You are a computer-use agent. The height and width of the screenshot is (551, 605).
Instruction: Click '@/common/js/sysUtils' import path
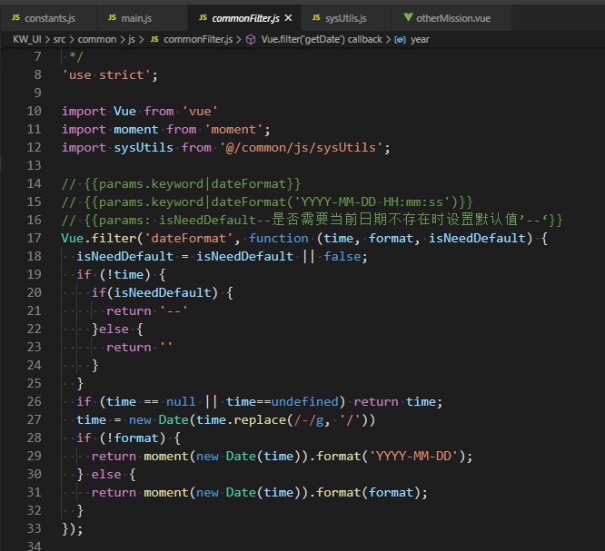click(x=302, y=147)
